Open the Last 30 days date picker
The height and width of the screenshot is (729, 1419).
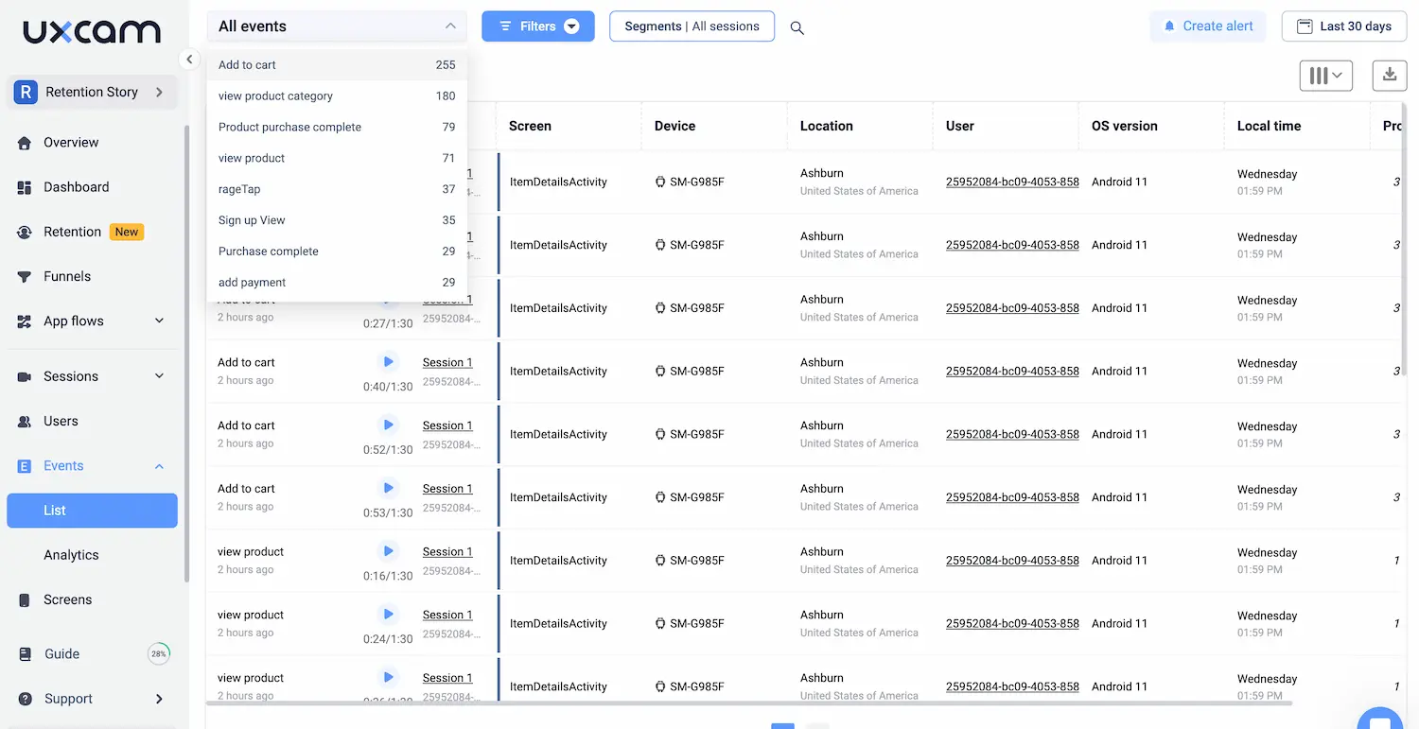[1343, 26]
